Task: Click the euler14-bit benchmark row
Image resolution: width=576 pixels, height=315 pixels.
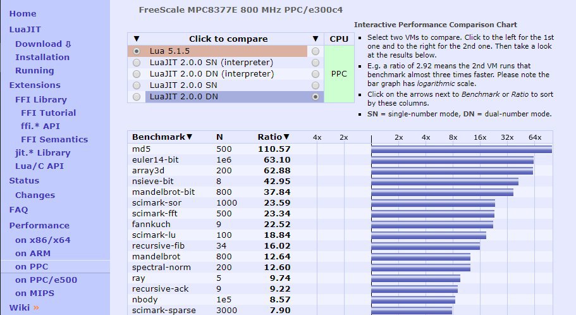Action: 340,160
